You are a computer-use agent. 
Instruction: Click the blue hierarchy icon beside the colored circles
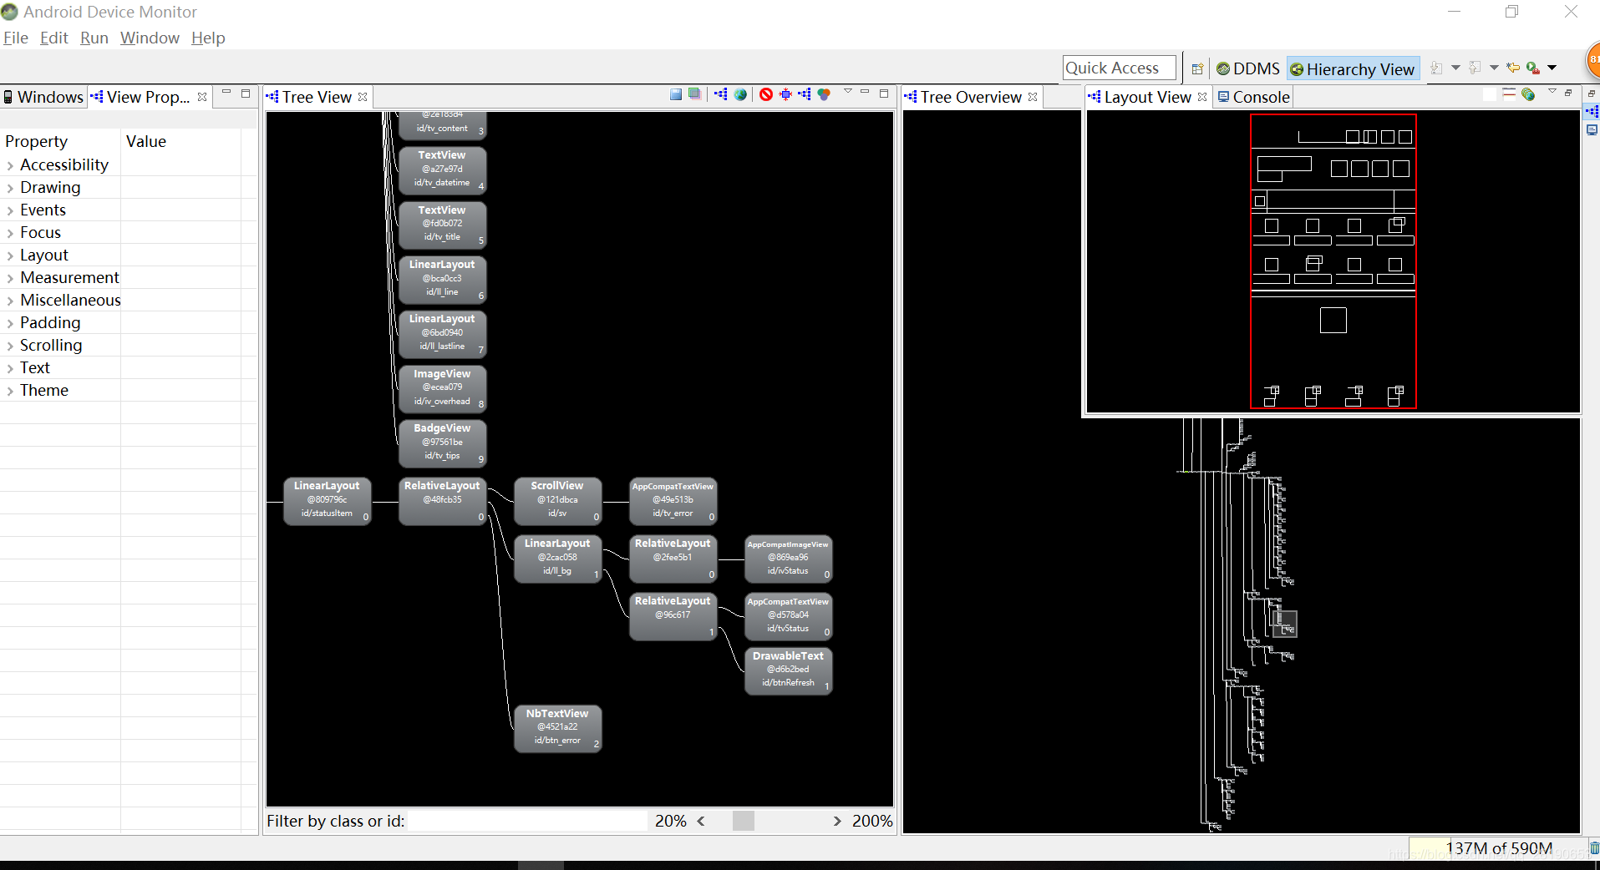point(805,94)
